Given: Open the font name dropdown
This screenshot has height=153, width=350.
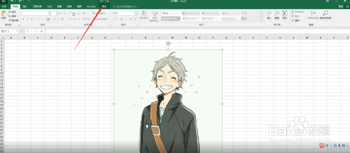Looking at the screenshot, I should point(49,13).
